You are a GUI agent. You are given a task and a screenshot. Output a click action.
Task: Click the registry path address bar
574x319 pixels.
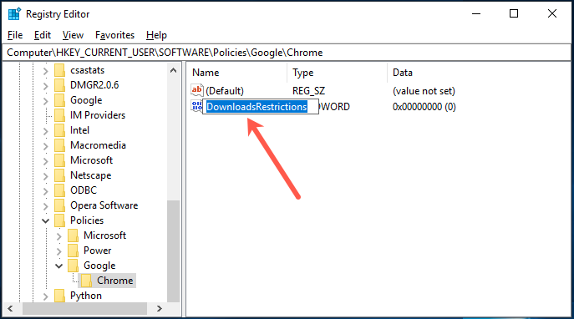click(287, 53)
